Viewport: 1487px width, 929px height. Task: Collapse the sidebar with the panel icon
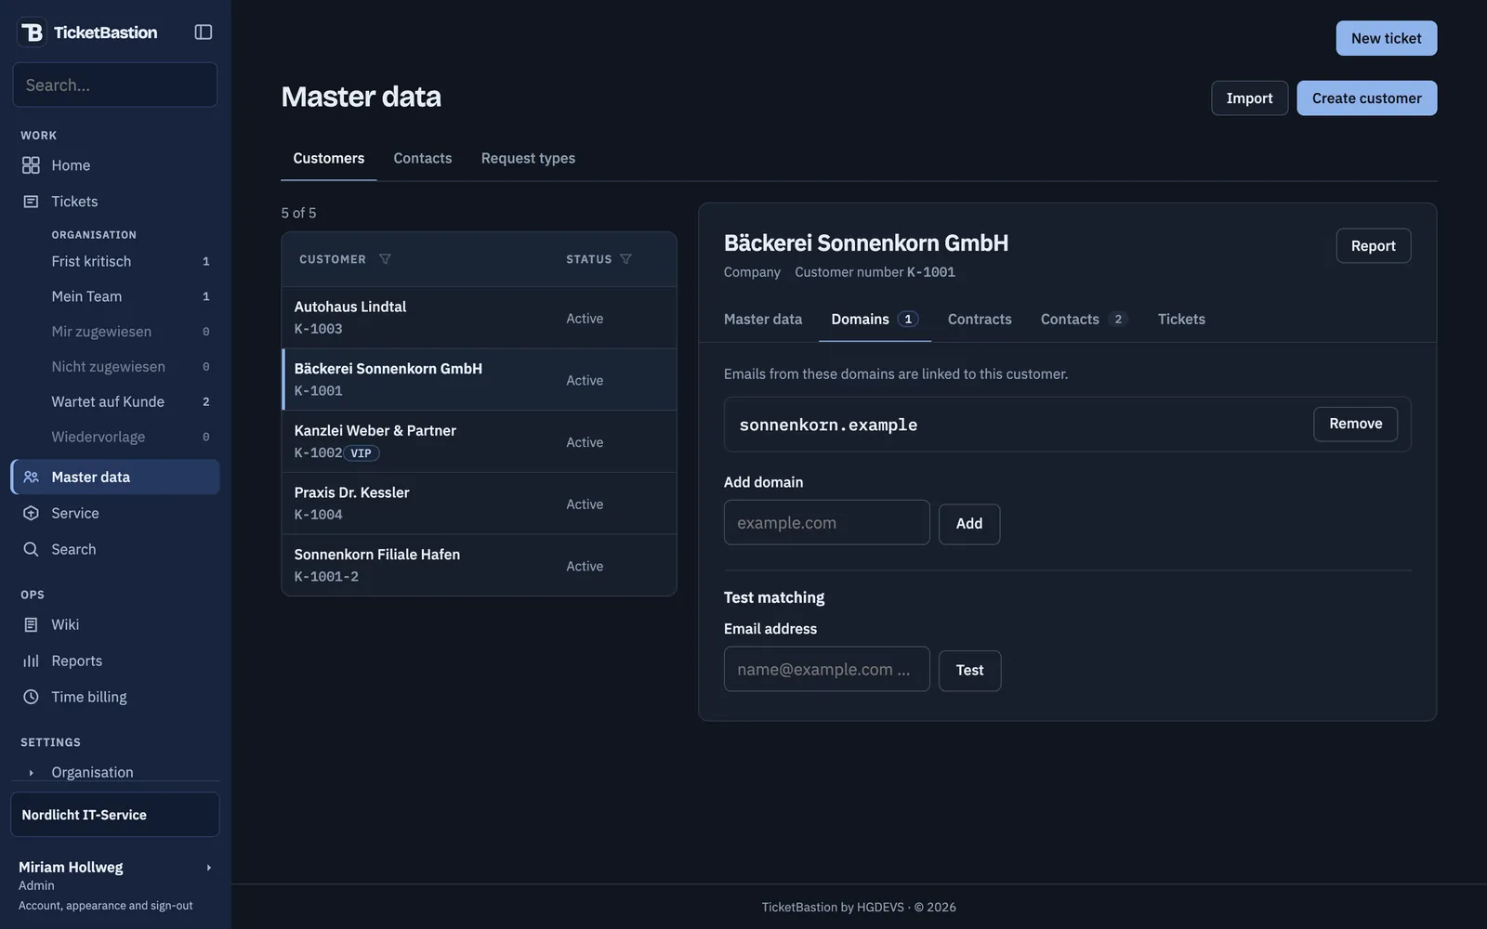click(x=204, y=33)
